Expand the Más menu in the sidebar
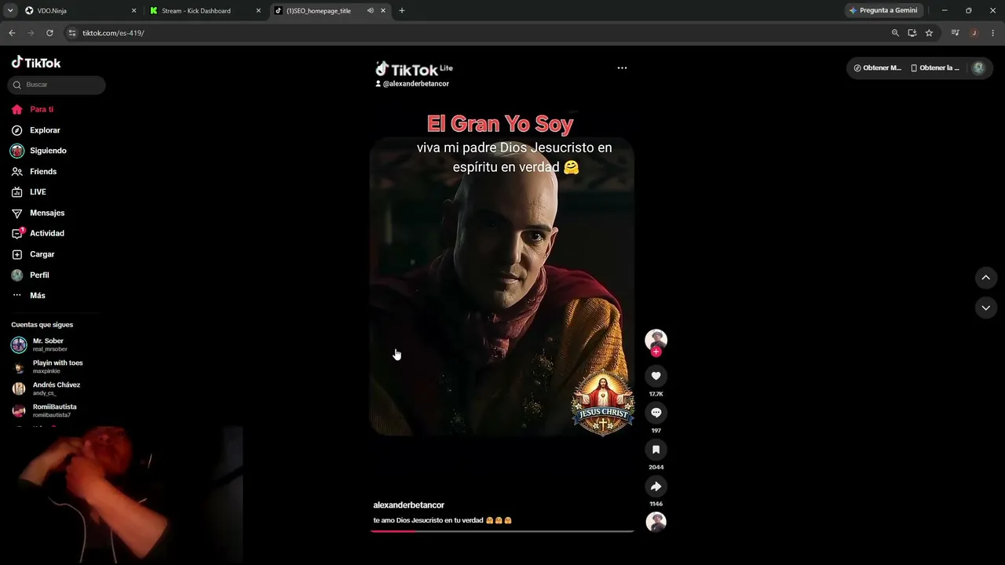 (29, 296)
